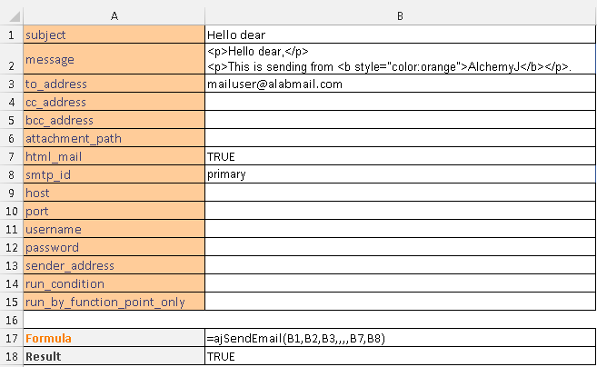Click row header 2
This screenshot has width=597, height=367.
[11, 59]
